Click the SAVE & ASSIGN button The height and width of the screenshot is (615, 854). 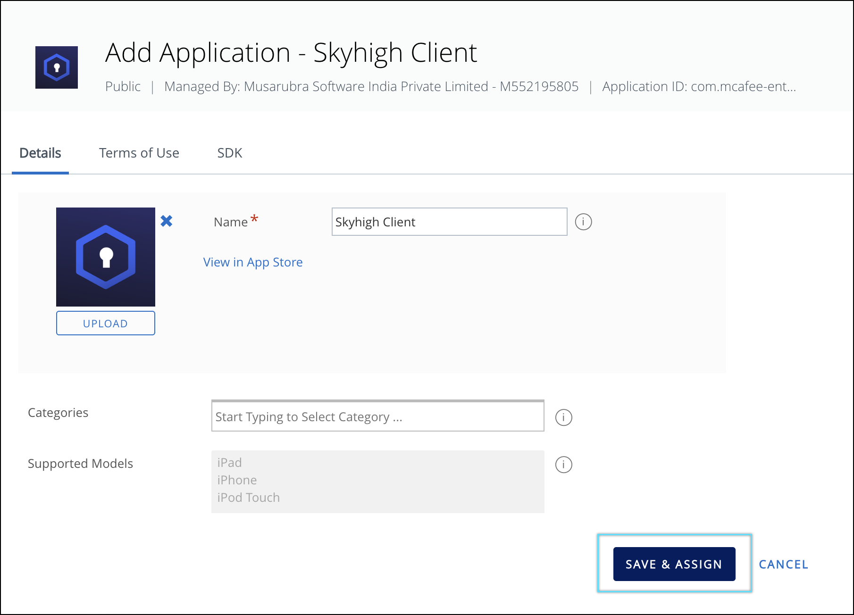click(x=674, y=564)
